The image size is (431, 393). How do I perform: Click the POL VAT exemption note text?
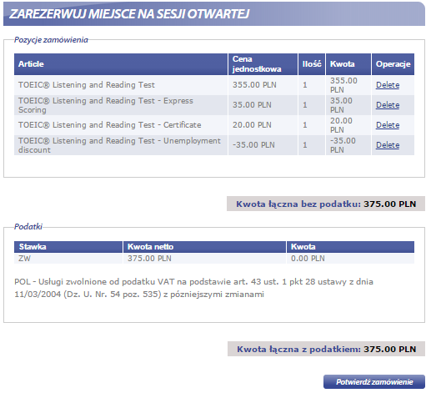pyautogui.click(x=193, y=288)
